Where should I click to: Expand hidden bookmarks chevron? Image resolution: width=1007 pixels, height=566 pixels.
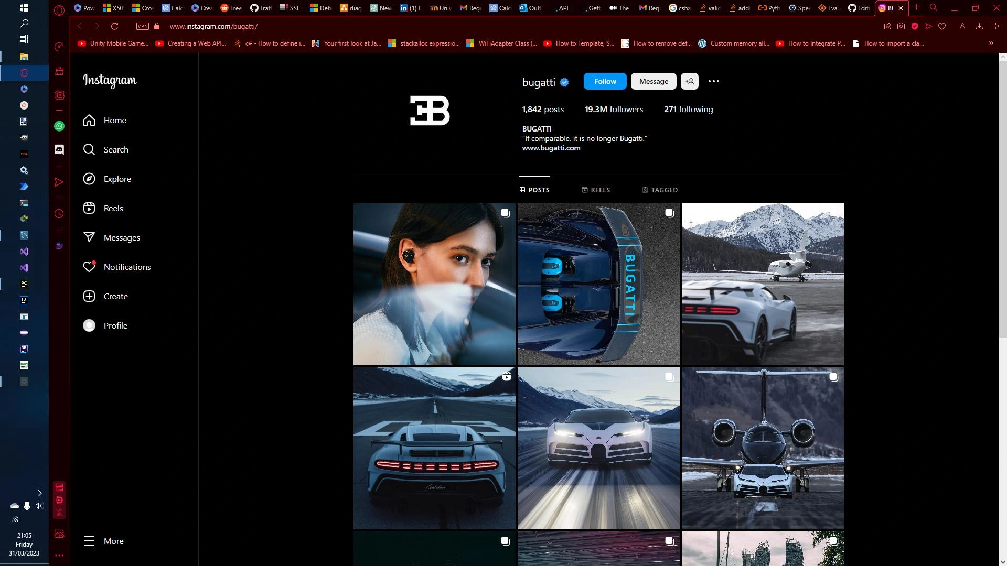(991, 43)
